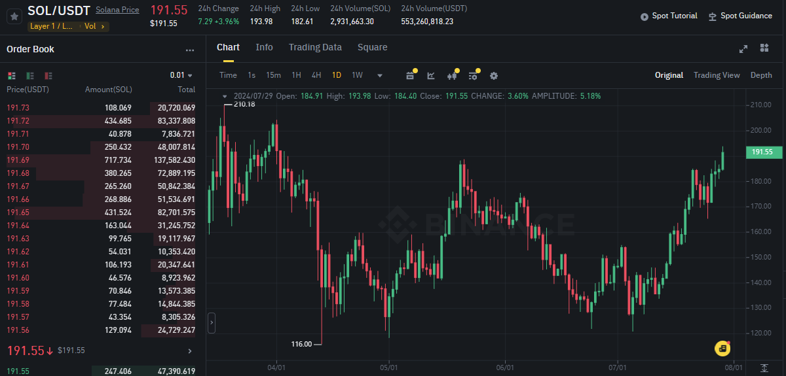Click the 24h Volume(USDT) value
Image resolution: width=786 pixels, height=376 pixels.
[x=427, y=22]
